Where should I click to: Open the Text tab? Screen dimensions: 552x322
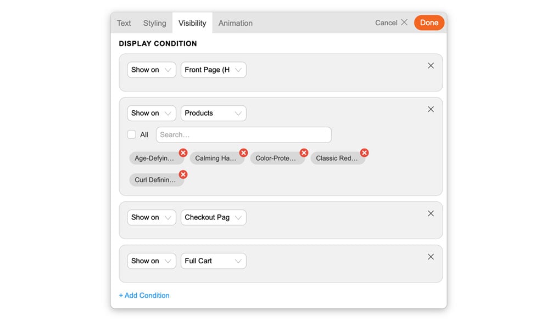click(124, 23)
